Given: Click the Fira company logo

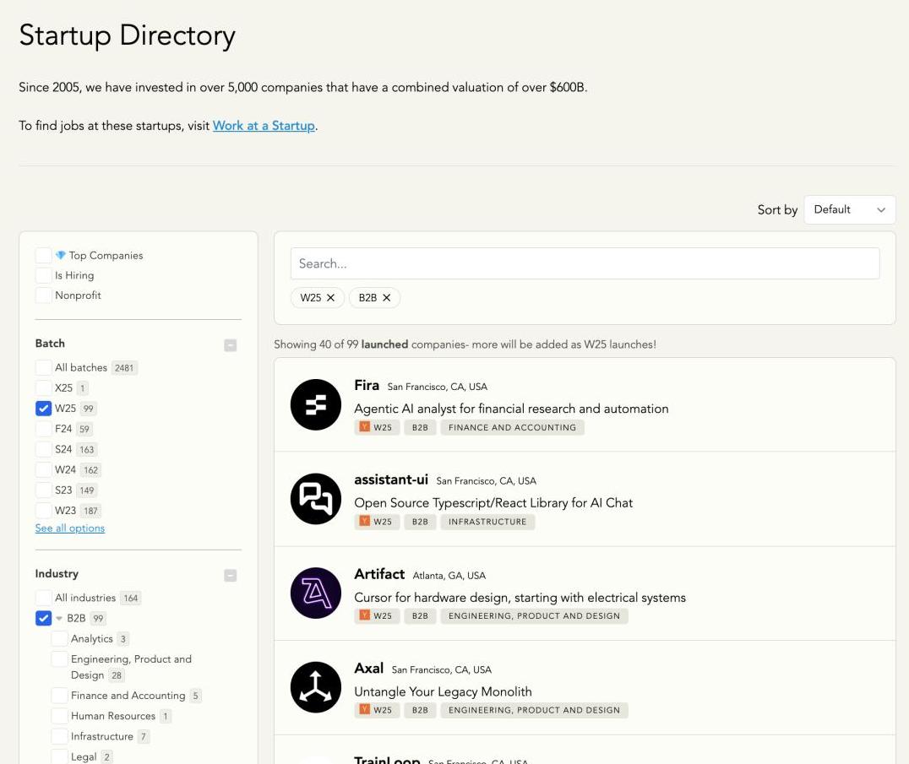Looking at the screenshot, I should [315, 404].
